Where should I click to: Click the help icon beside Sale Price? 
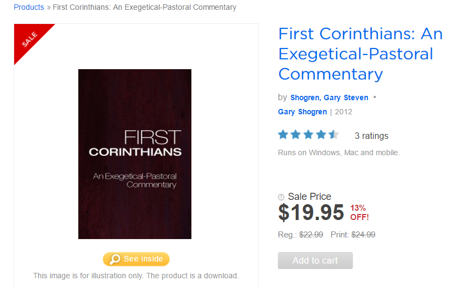[x=281, y=197]
